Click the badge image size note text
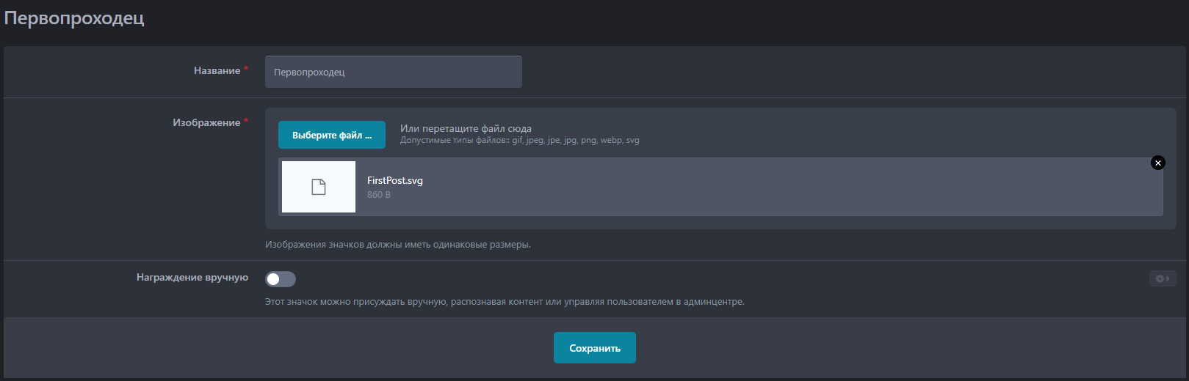Image resolution: width=1189 pixels, height=381 pixels. [x=397, y=245]
